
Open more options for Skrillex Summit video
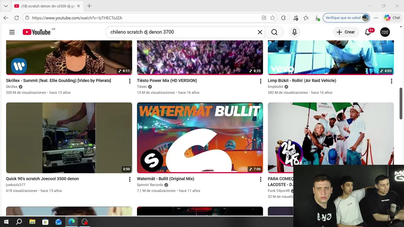(x=129, y=81)
